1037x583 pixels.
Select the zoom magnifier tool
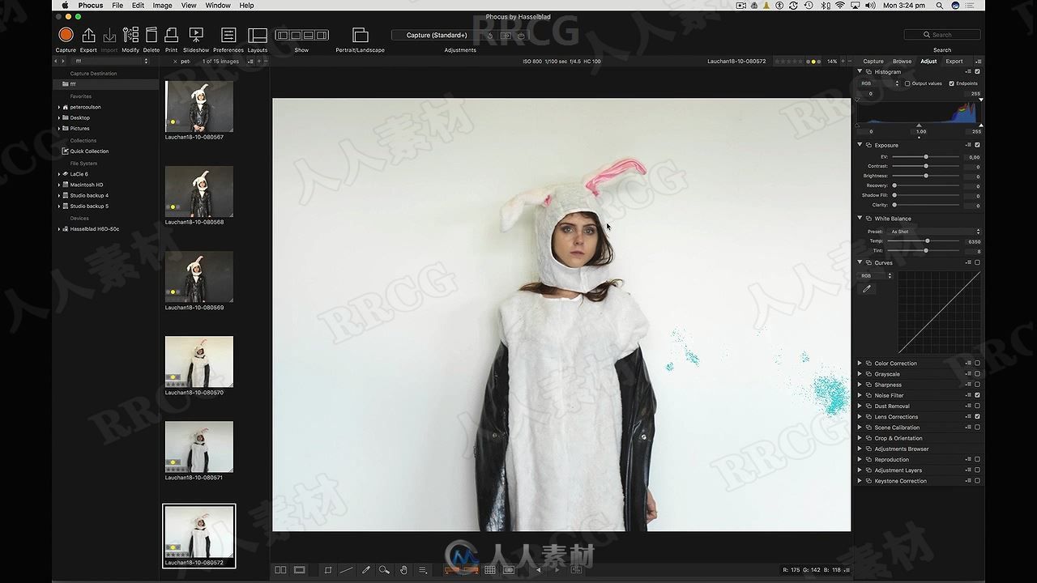click(384, 570)
